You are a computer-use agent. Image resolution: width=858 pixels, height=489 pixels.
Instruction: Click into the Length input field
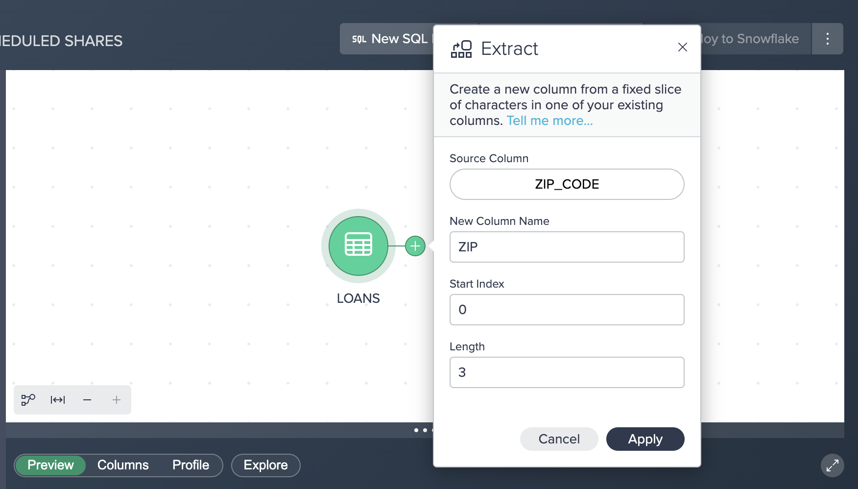click(x=567, y=372)
